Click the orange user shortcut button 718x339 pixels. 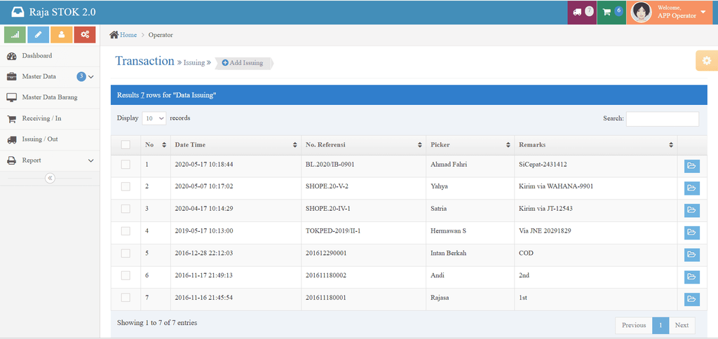(x=62, y=35)
